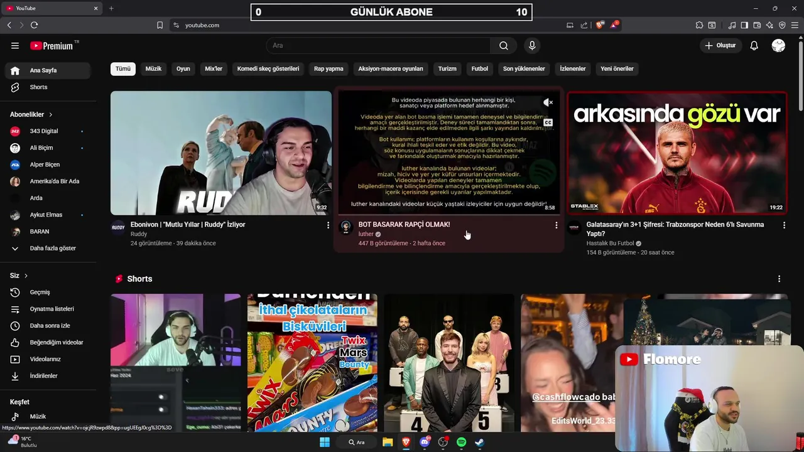Open Aykut Elmas channel

[x=47, y=215]
